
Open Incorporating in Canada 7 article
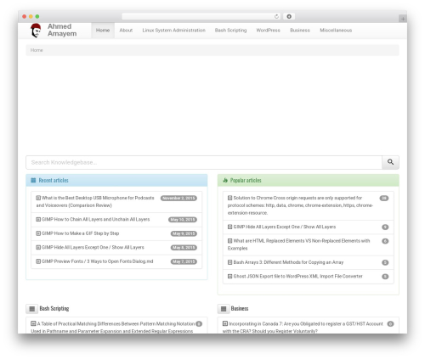point(303,328)
